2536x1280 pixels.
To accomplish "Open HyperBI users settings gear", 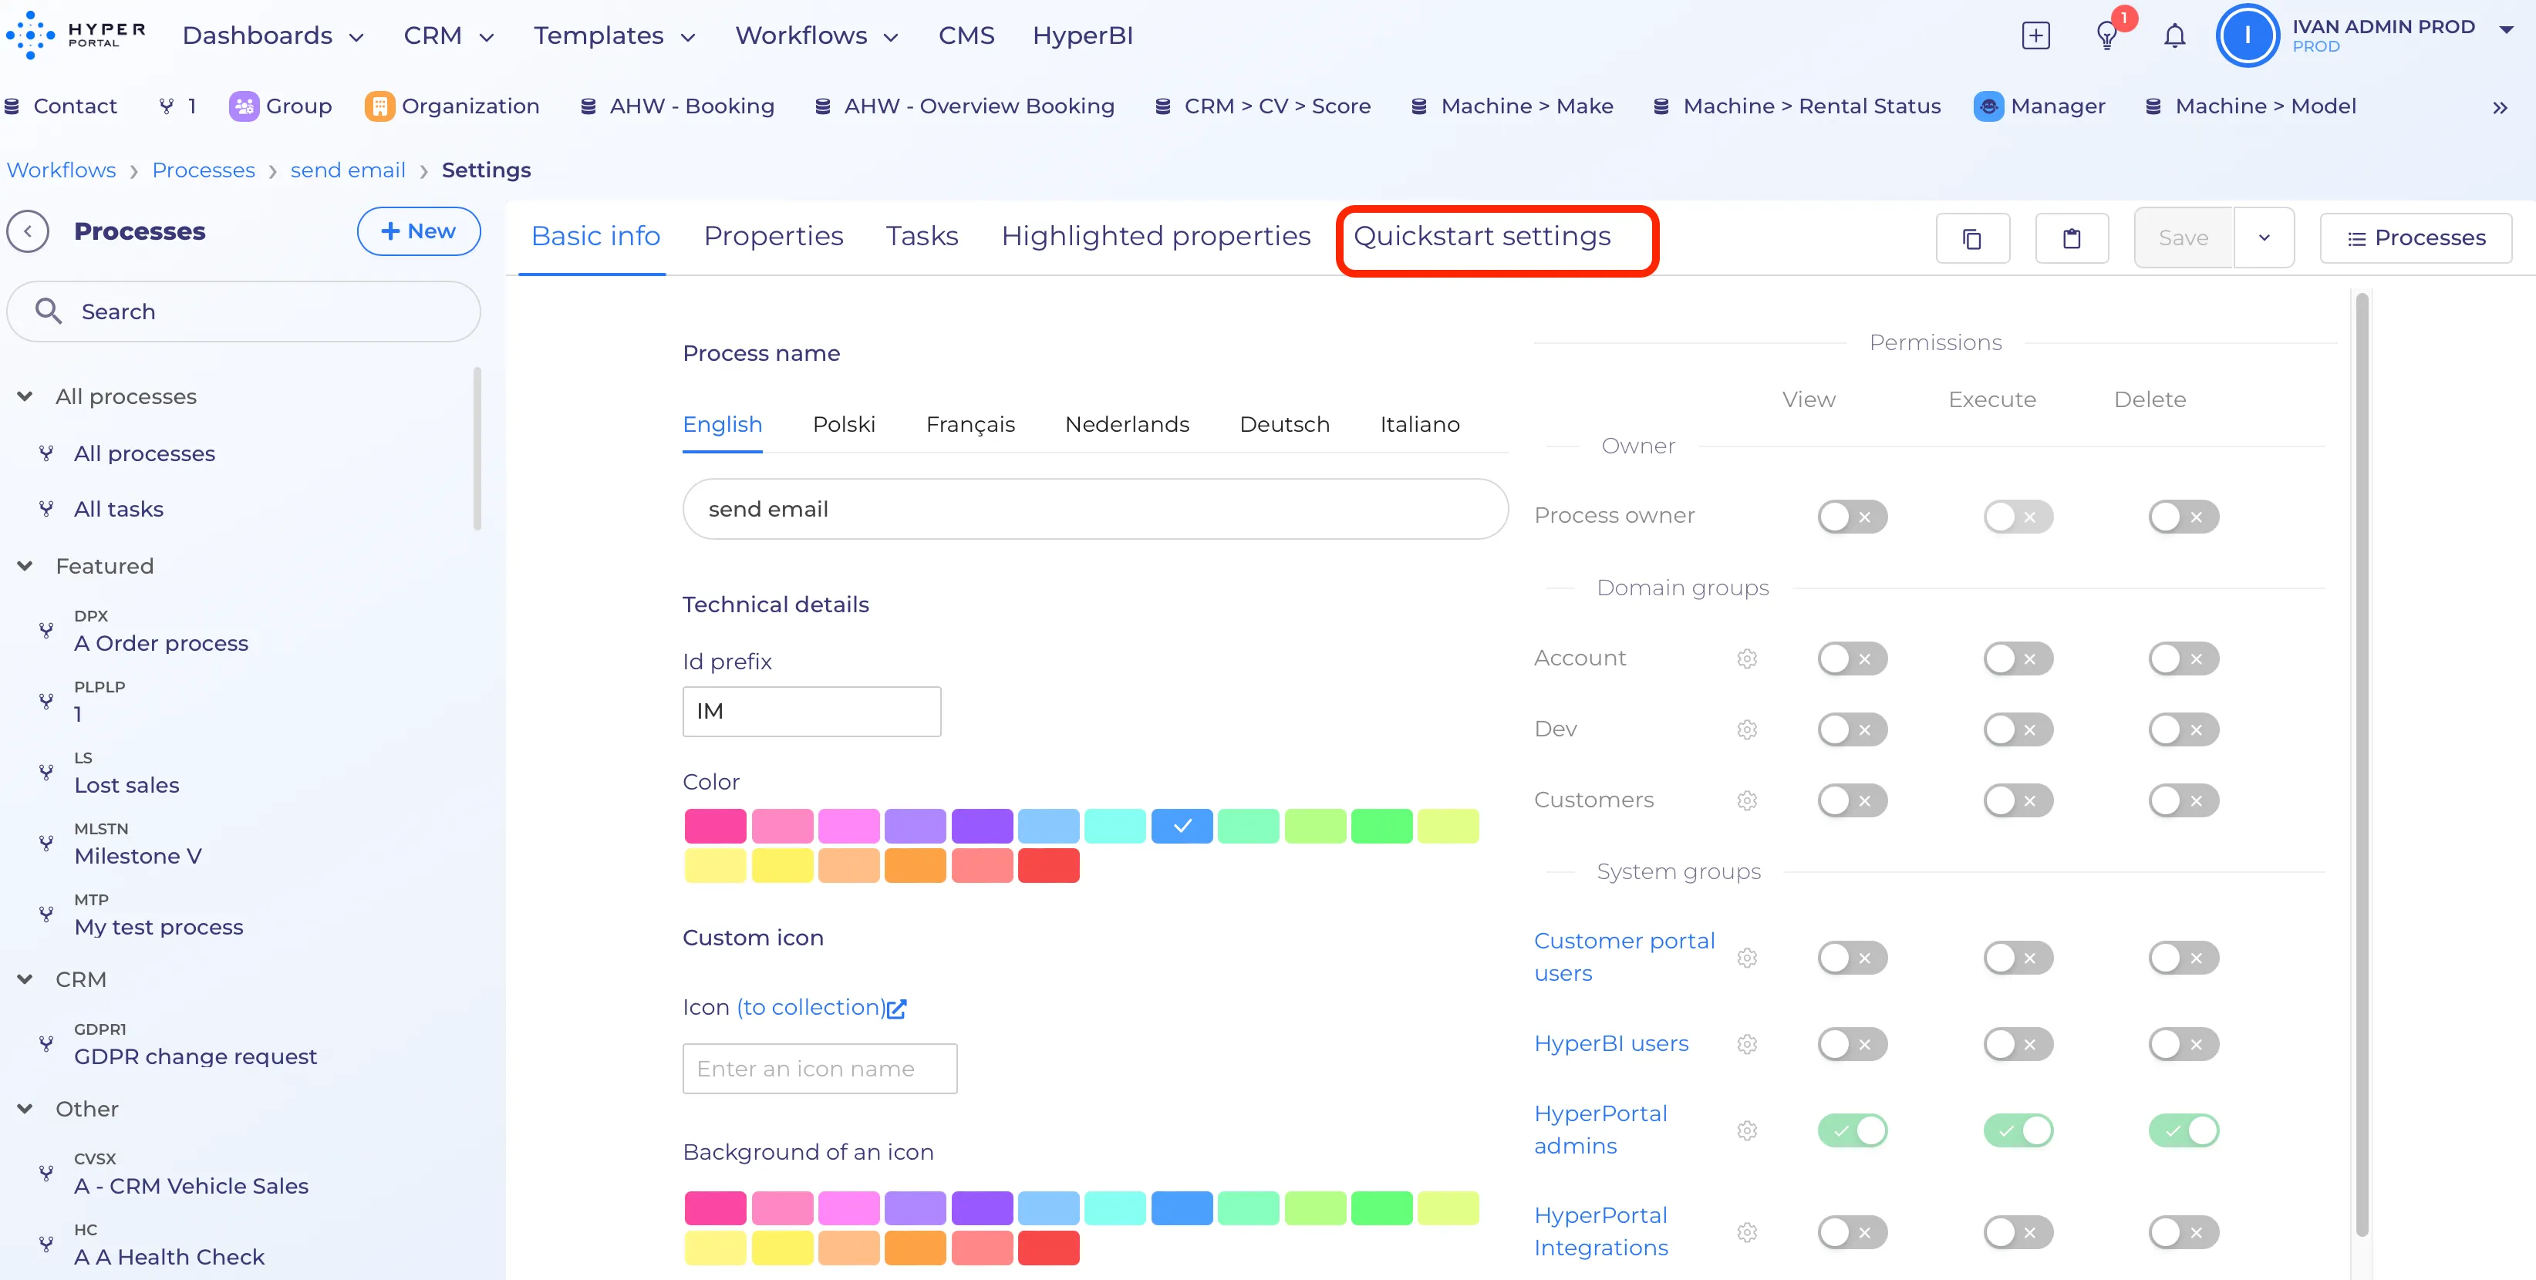I will tap(1746, 1044).
